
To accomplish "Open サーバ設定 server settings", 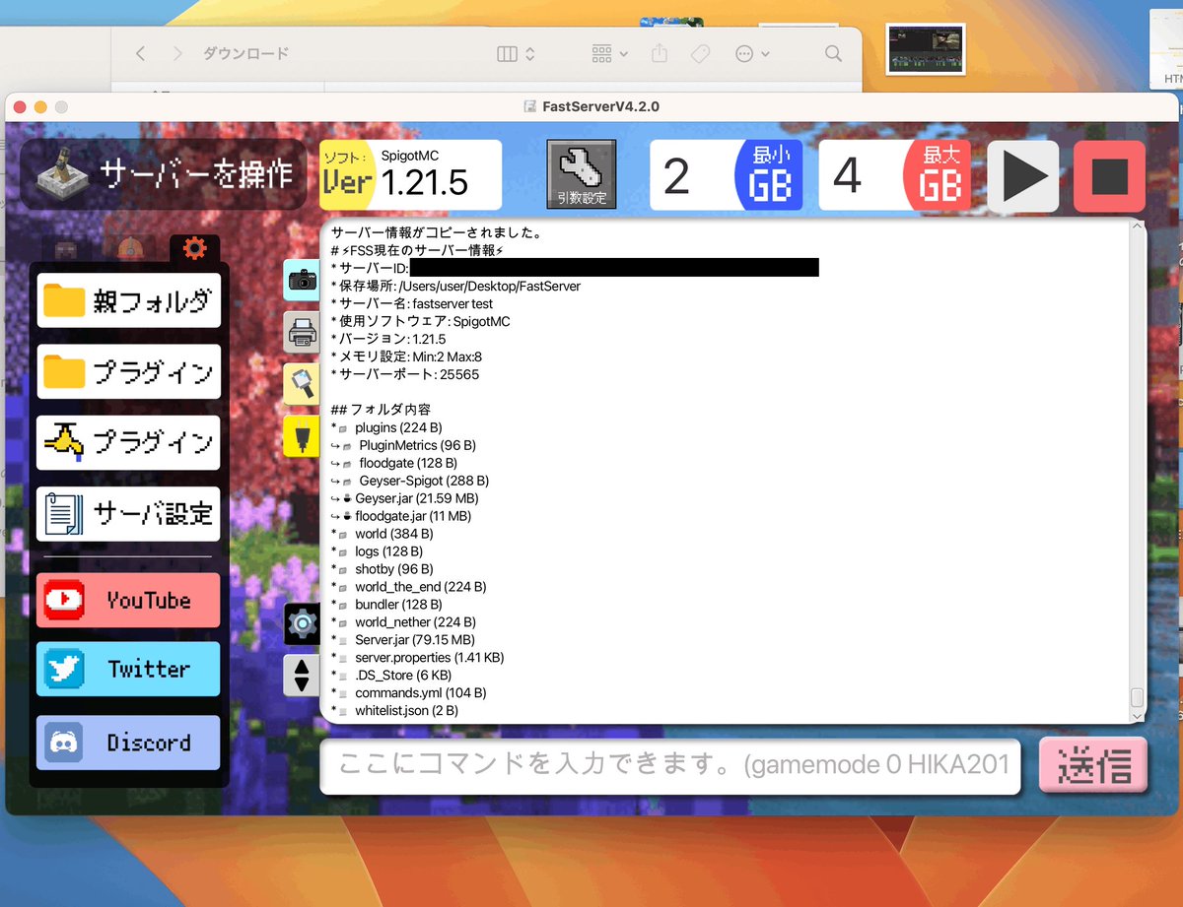I will point(129,514).
